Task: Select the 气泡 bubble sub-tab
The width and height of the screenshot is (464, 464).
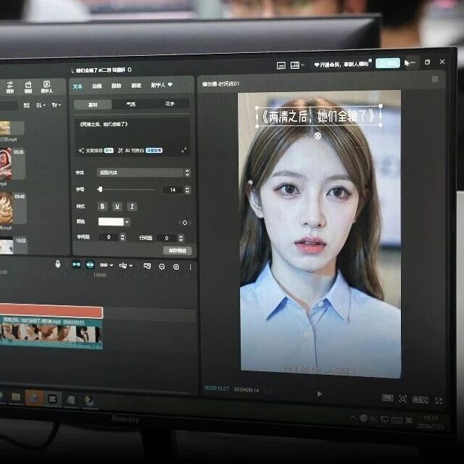Action: 130,104
